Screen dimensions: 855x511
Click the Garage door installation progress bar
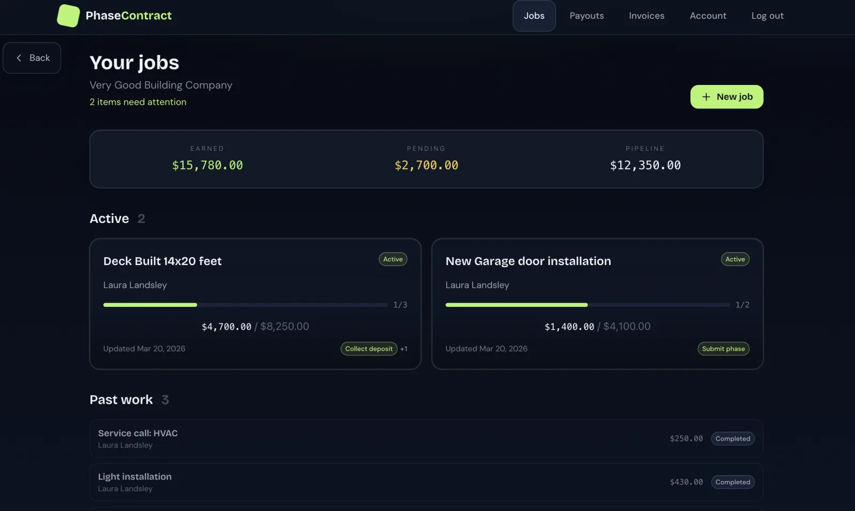(x=587, y=305)
